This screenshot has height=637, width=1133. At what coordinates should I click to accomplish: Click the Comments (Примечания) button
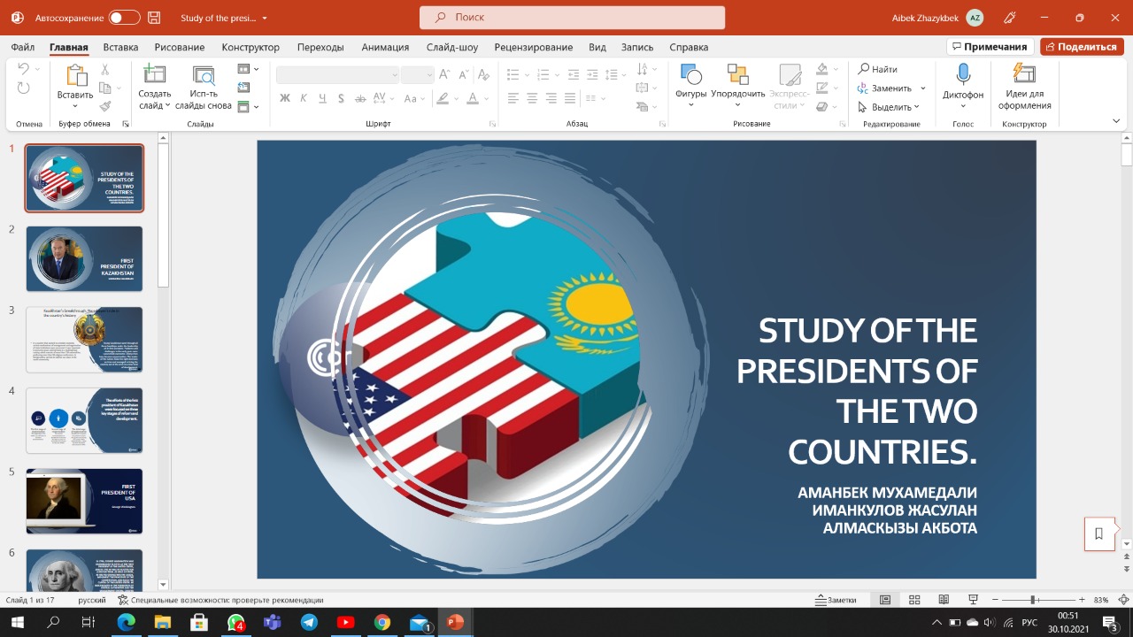click(990, 47)
